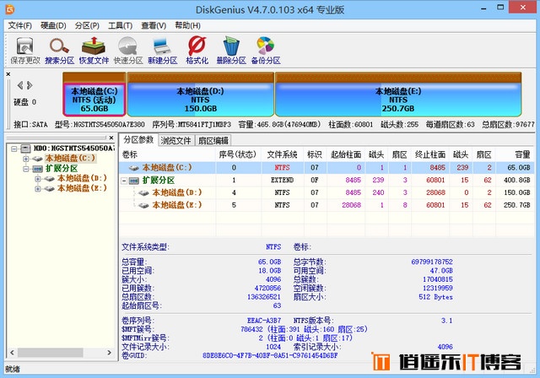Click the Save Changes (保存更改) toolbar icon
Screen dimensions: 540x378
click(24, 51)
